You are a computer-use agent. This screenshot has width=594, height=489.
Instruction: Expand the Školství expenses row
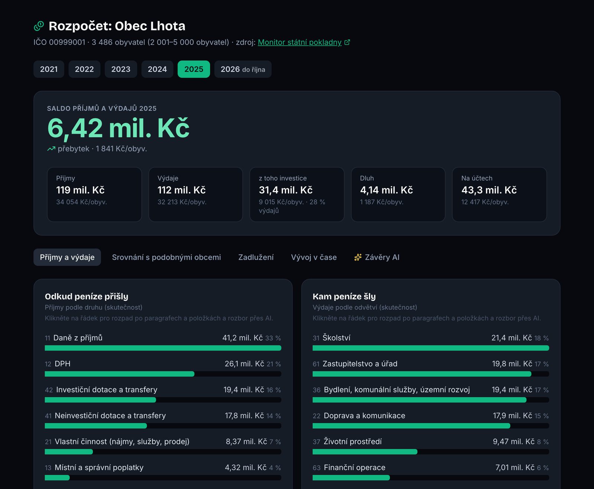click(431, 342)
